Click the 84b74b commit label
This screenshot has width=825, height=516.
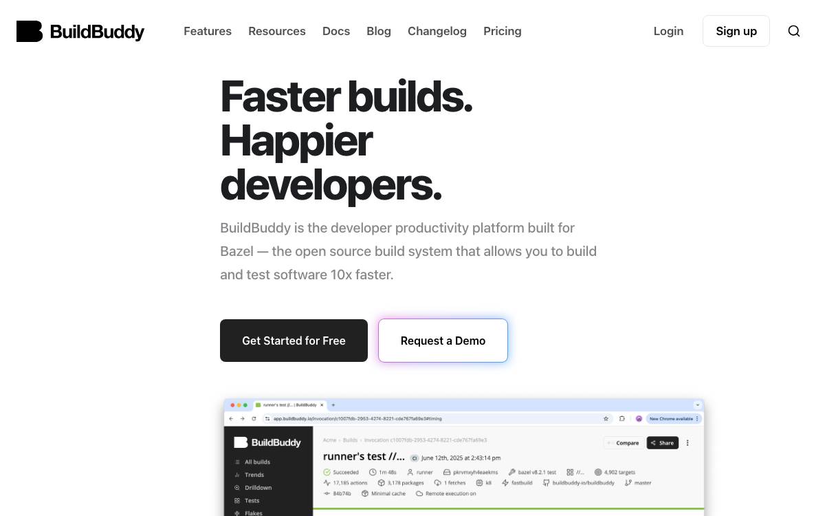coord(338,493)
